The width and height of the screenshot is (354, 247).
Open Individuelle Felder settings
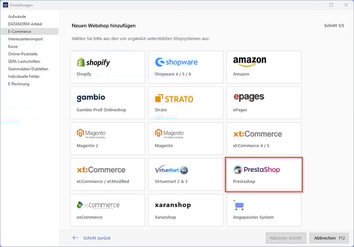[24, 76]
